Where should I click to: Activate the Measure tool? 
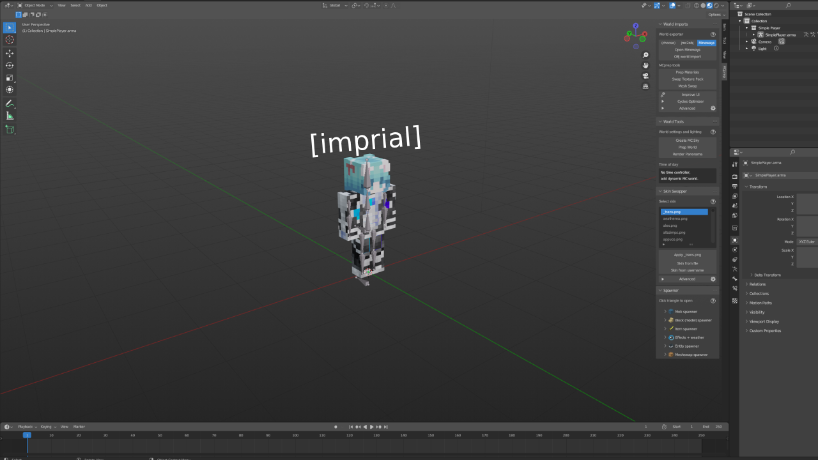point(10,116)
